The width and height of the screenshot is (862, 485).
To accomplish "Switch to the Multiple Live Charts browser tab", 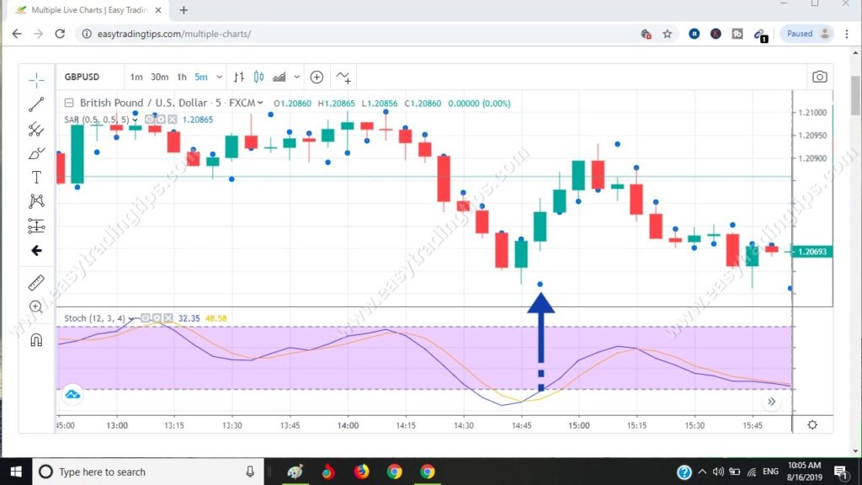I will click(x=84, y=10).
